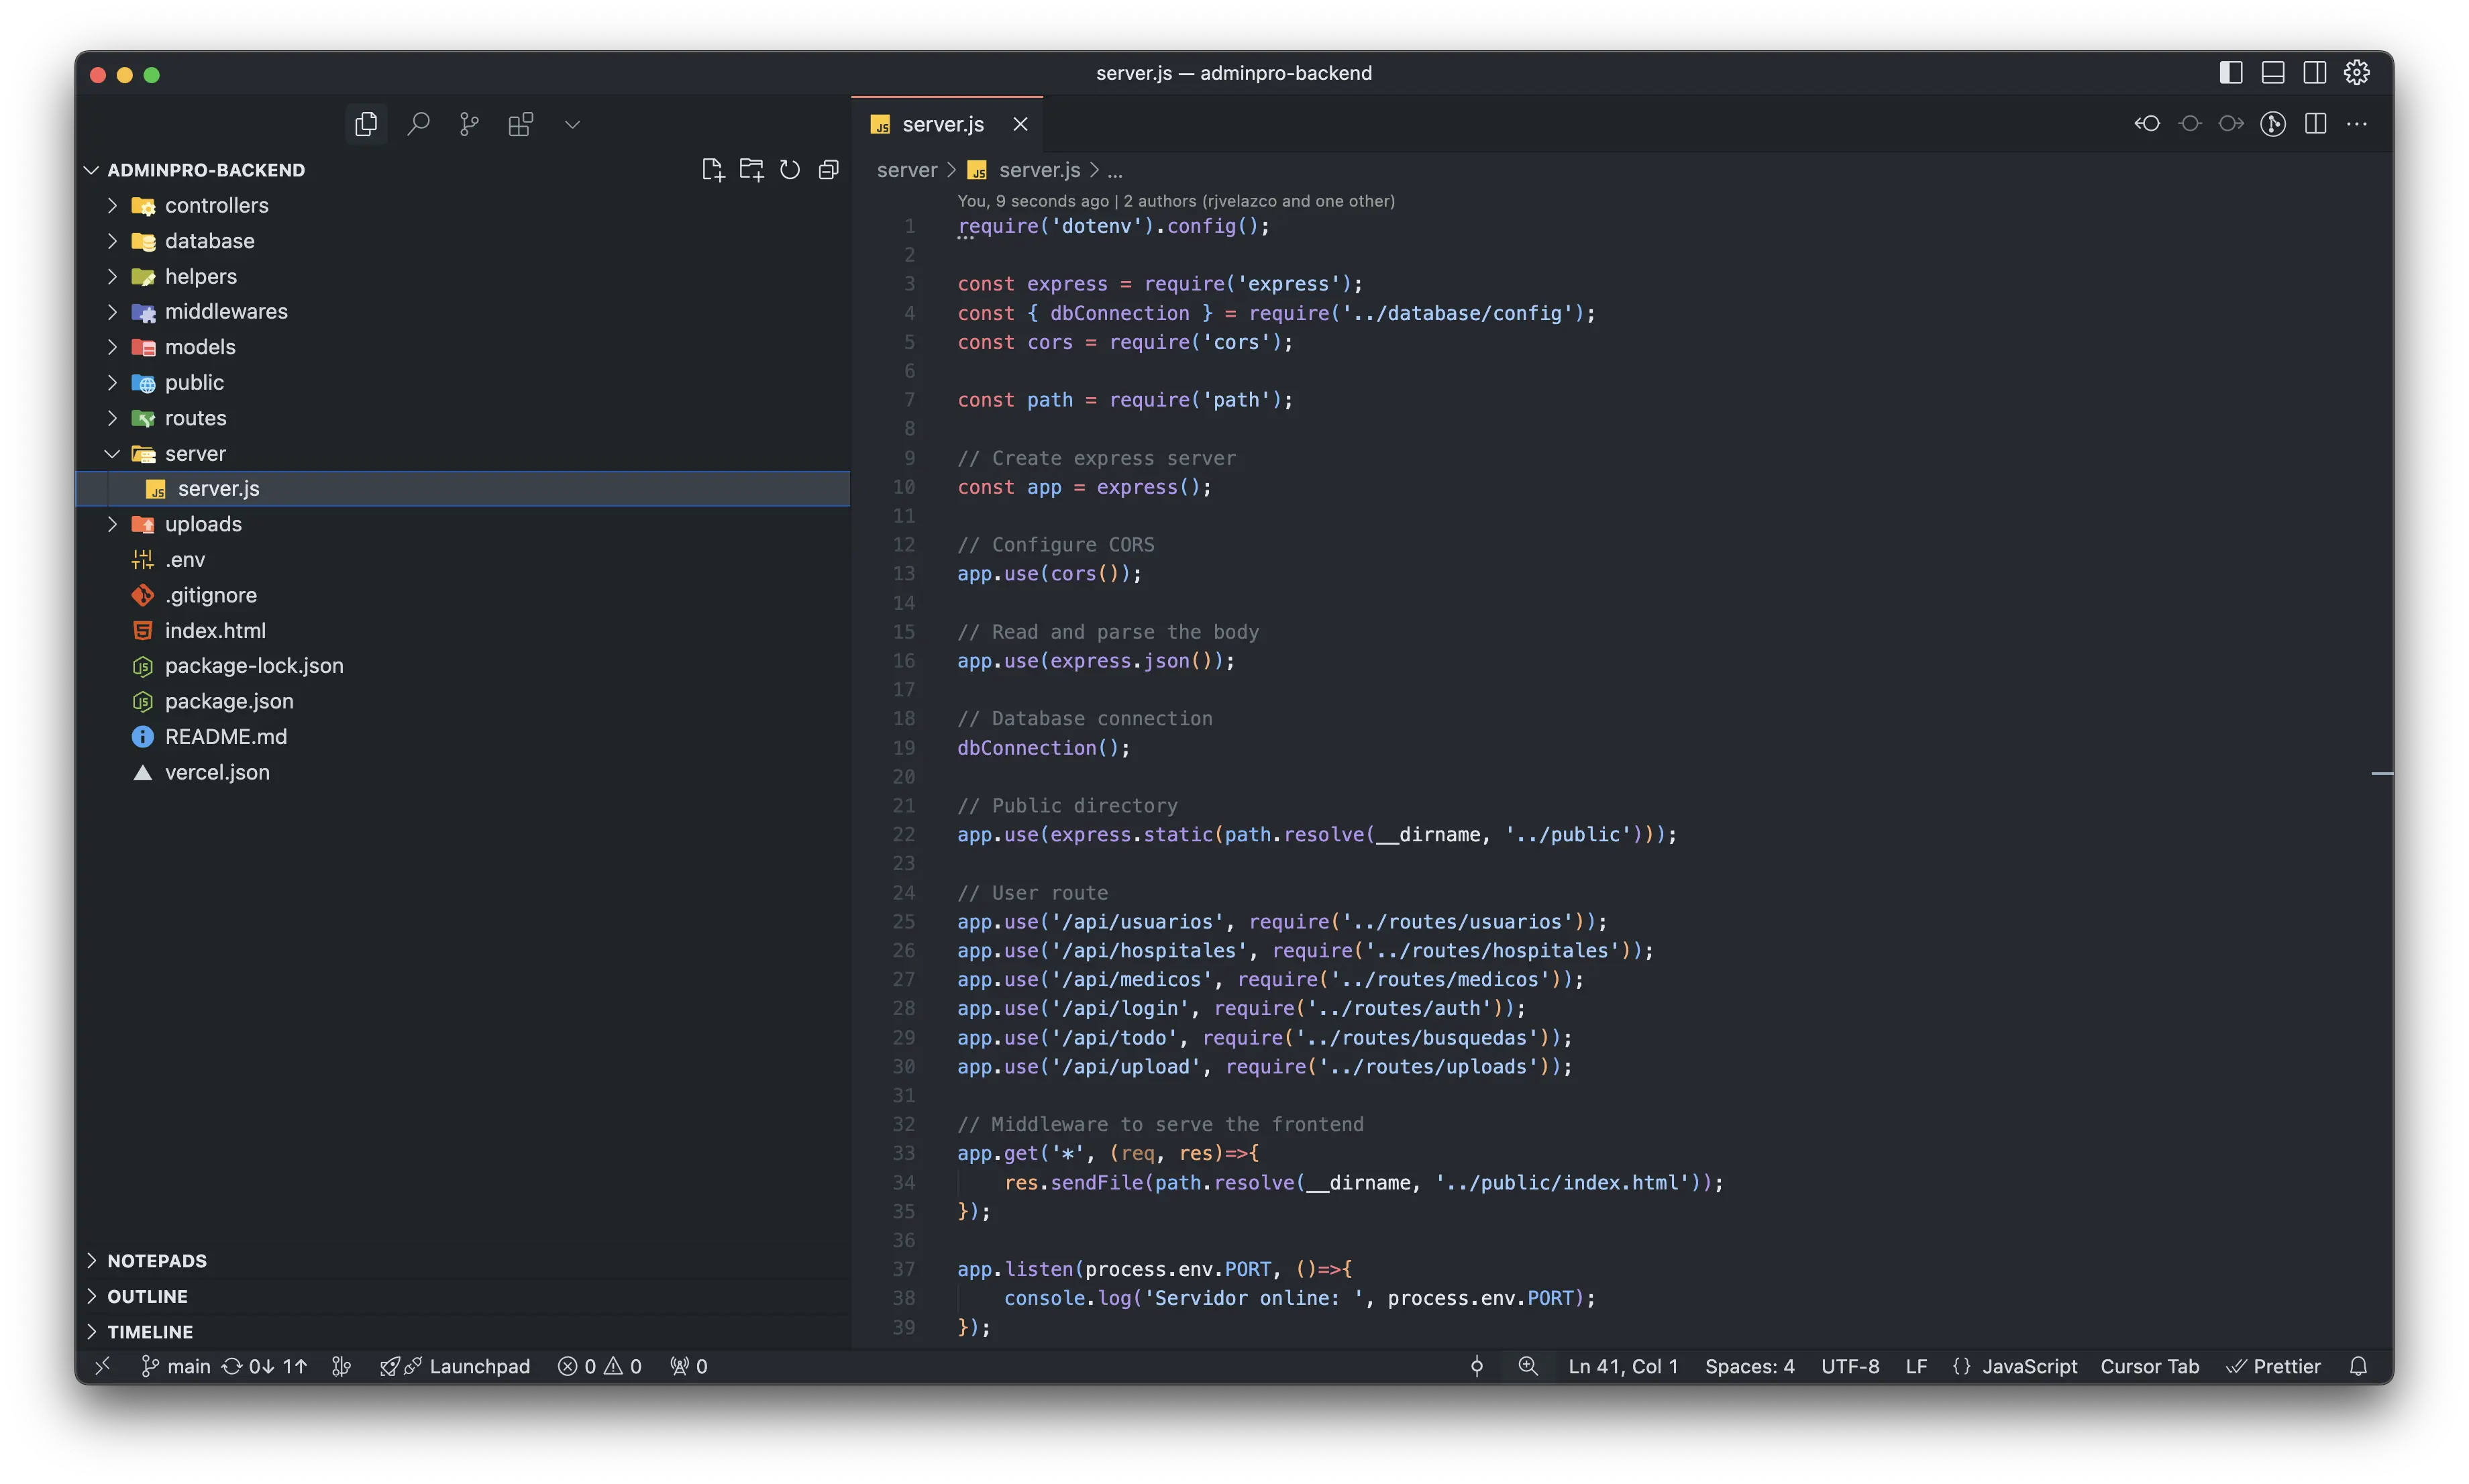Synchronize changes 0↓ 1↑ in status bar

[x=265, y=1366]
